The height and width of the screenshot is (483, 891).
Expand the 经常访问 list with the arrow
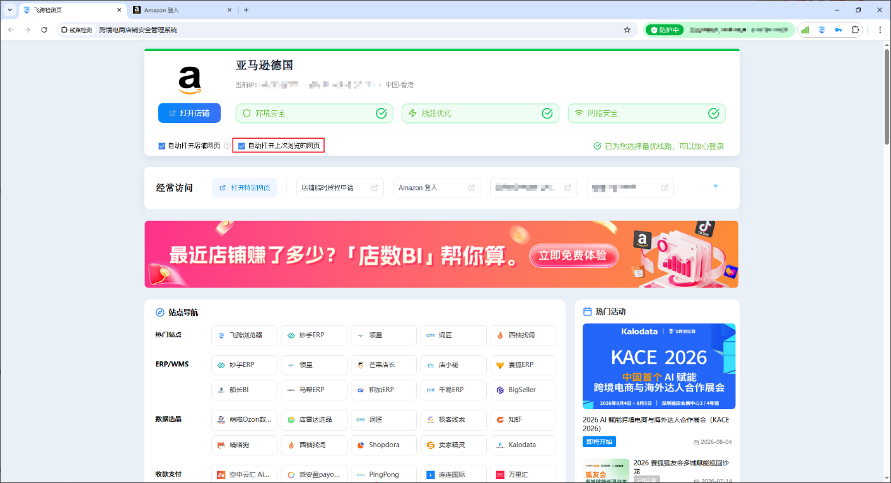pyautogui.click(x=716, y=186)
